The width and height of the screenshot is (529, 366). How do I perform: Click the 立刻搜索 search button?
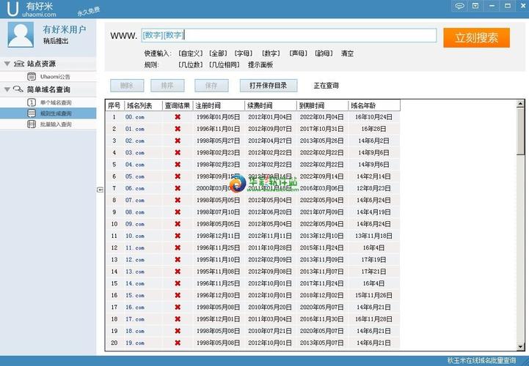(476, 38)
